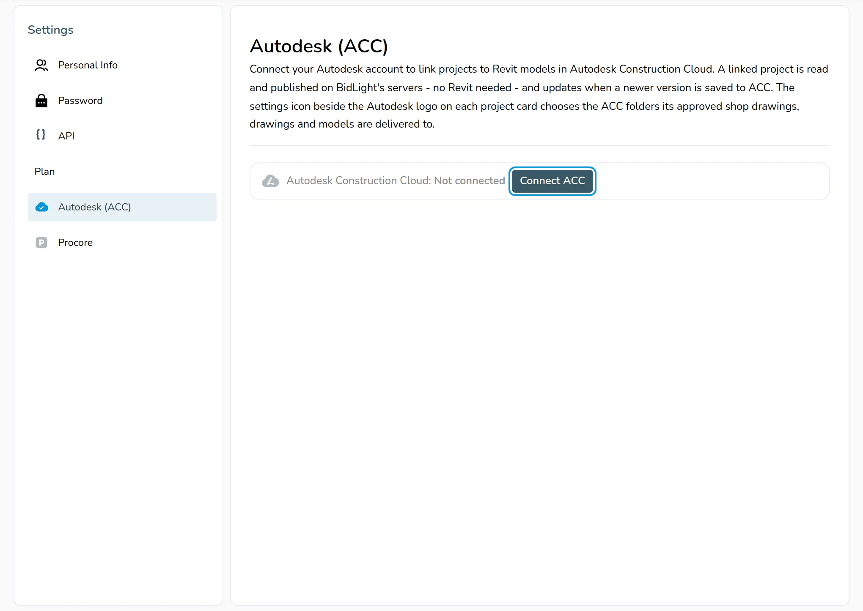
Task: Click the grey Autodesk Construction Cloud logo
Action: pos(270,181)
